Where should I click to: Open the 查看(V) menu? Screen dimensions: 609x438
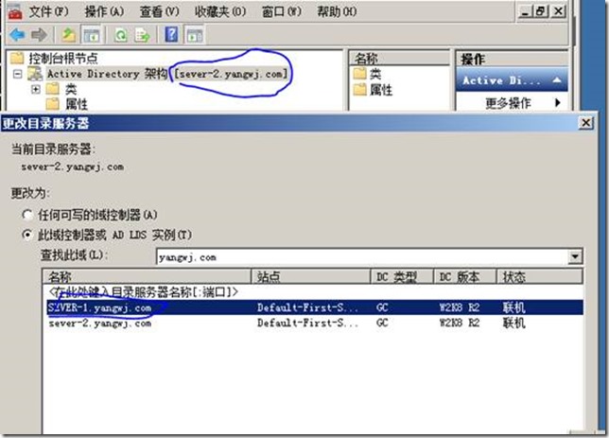(159, 11)
